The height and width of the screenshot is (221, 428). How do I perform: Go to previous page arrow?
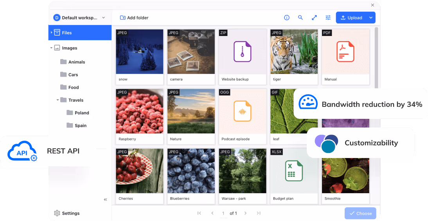[x=212, y=213]
